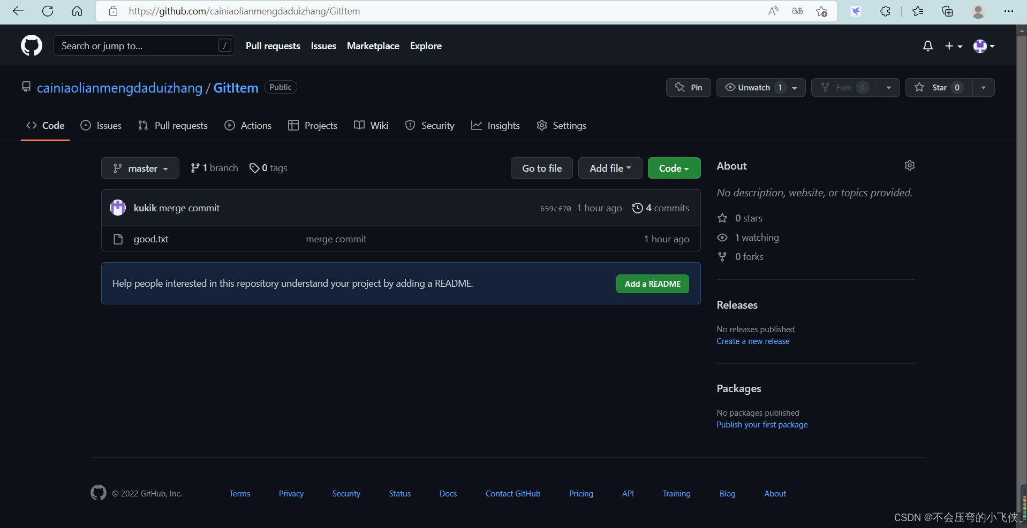This screenshot has height=528, width=1027.
Task: Open the footer Contact GitHub link
Action: (513, 494)
